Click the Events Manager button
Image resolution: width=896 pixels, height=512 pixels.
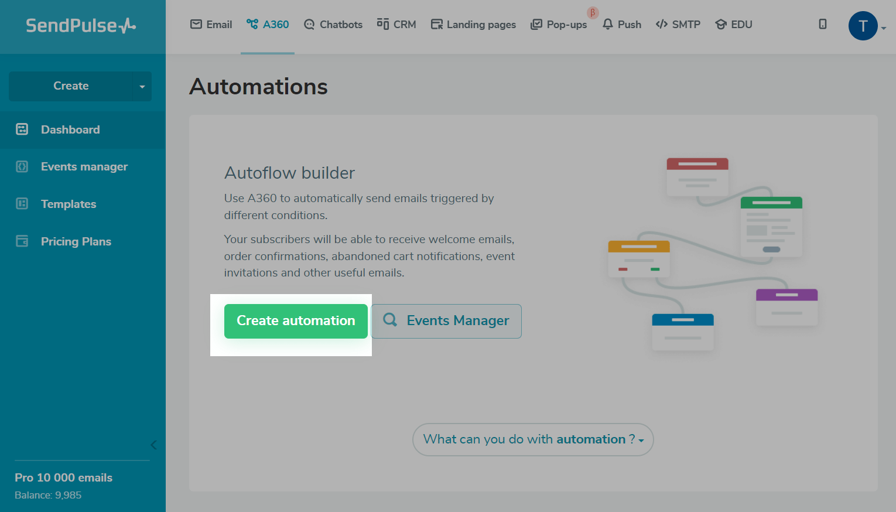click(446, 321)
